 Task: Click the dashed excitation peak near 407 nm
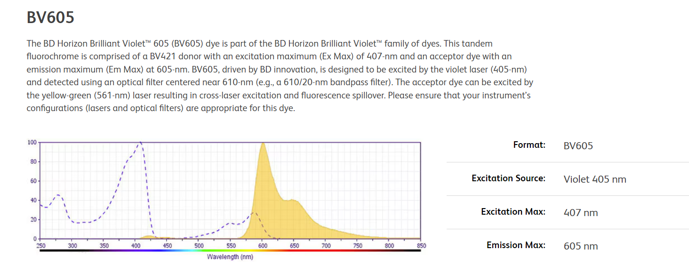(x=140, y=143)
